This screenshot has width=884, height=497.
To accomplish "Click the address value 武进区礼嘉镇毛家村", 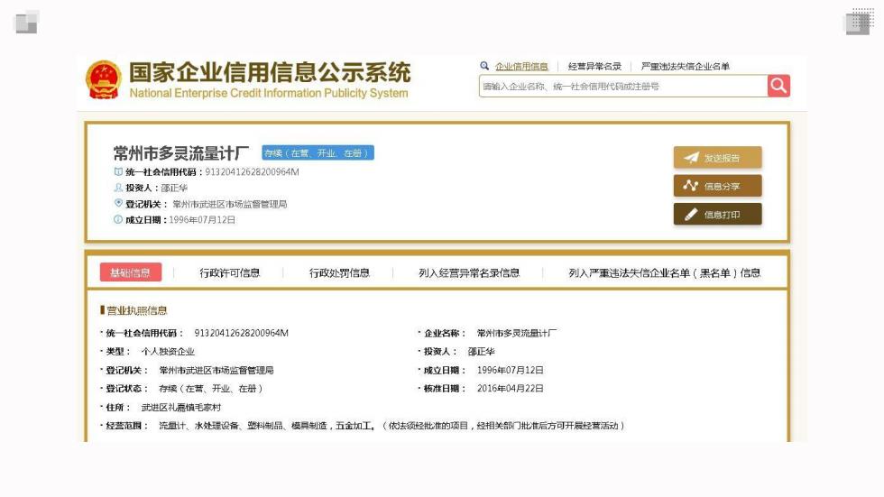I will coord(181,407).
